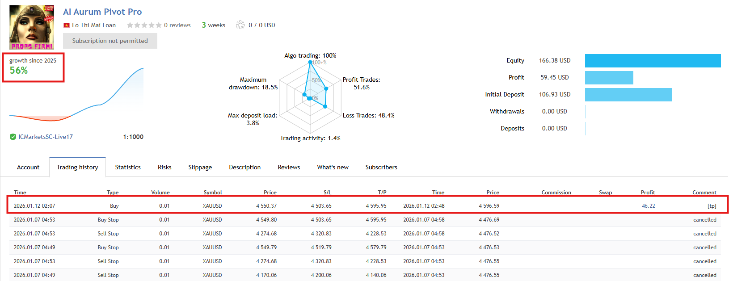This screenshot has height=281, width=729.
Task: Show the Description tab
Action: (x=245, y=168)
